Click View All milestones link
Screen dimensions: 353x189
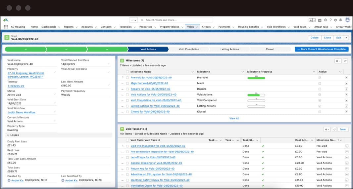pos(234,118)
